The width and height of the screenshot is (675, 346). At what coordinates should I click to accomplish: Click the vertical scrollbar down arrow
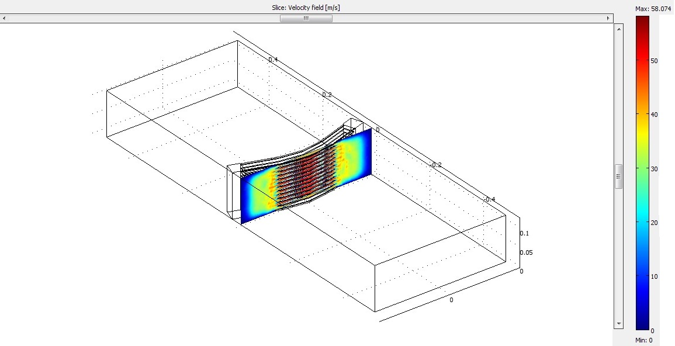[619, 324]
